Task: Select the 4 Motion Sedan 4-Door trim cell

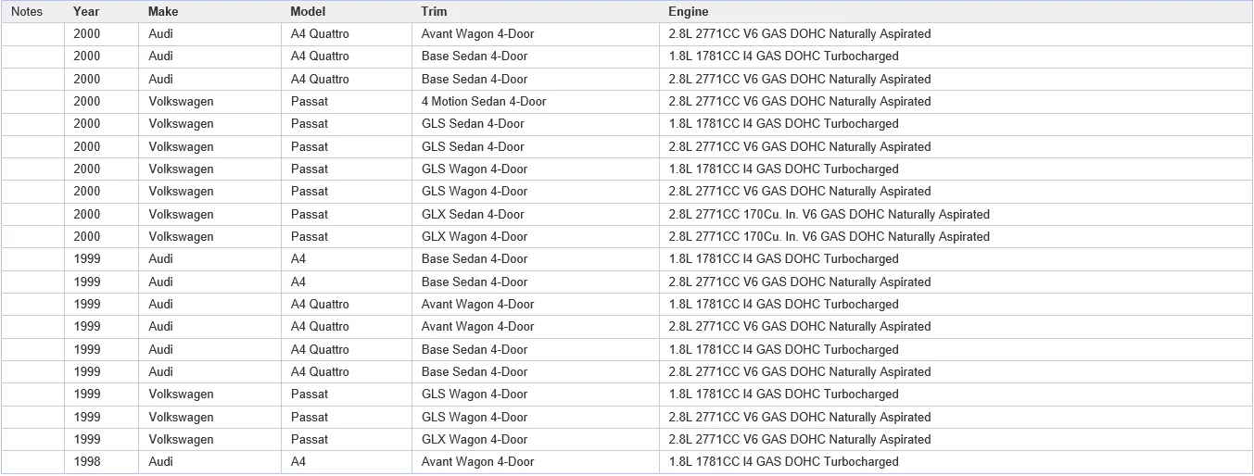Action: pos(536,101)
